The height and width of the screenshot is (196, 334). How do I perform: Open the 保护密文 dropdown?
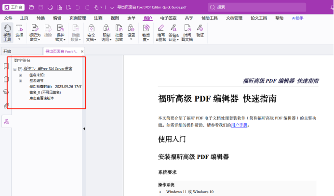tap(60, 32)
